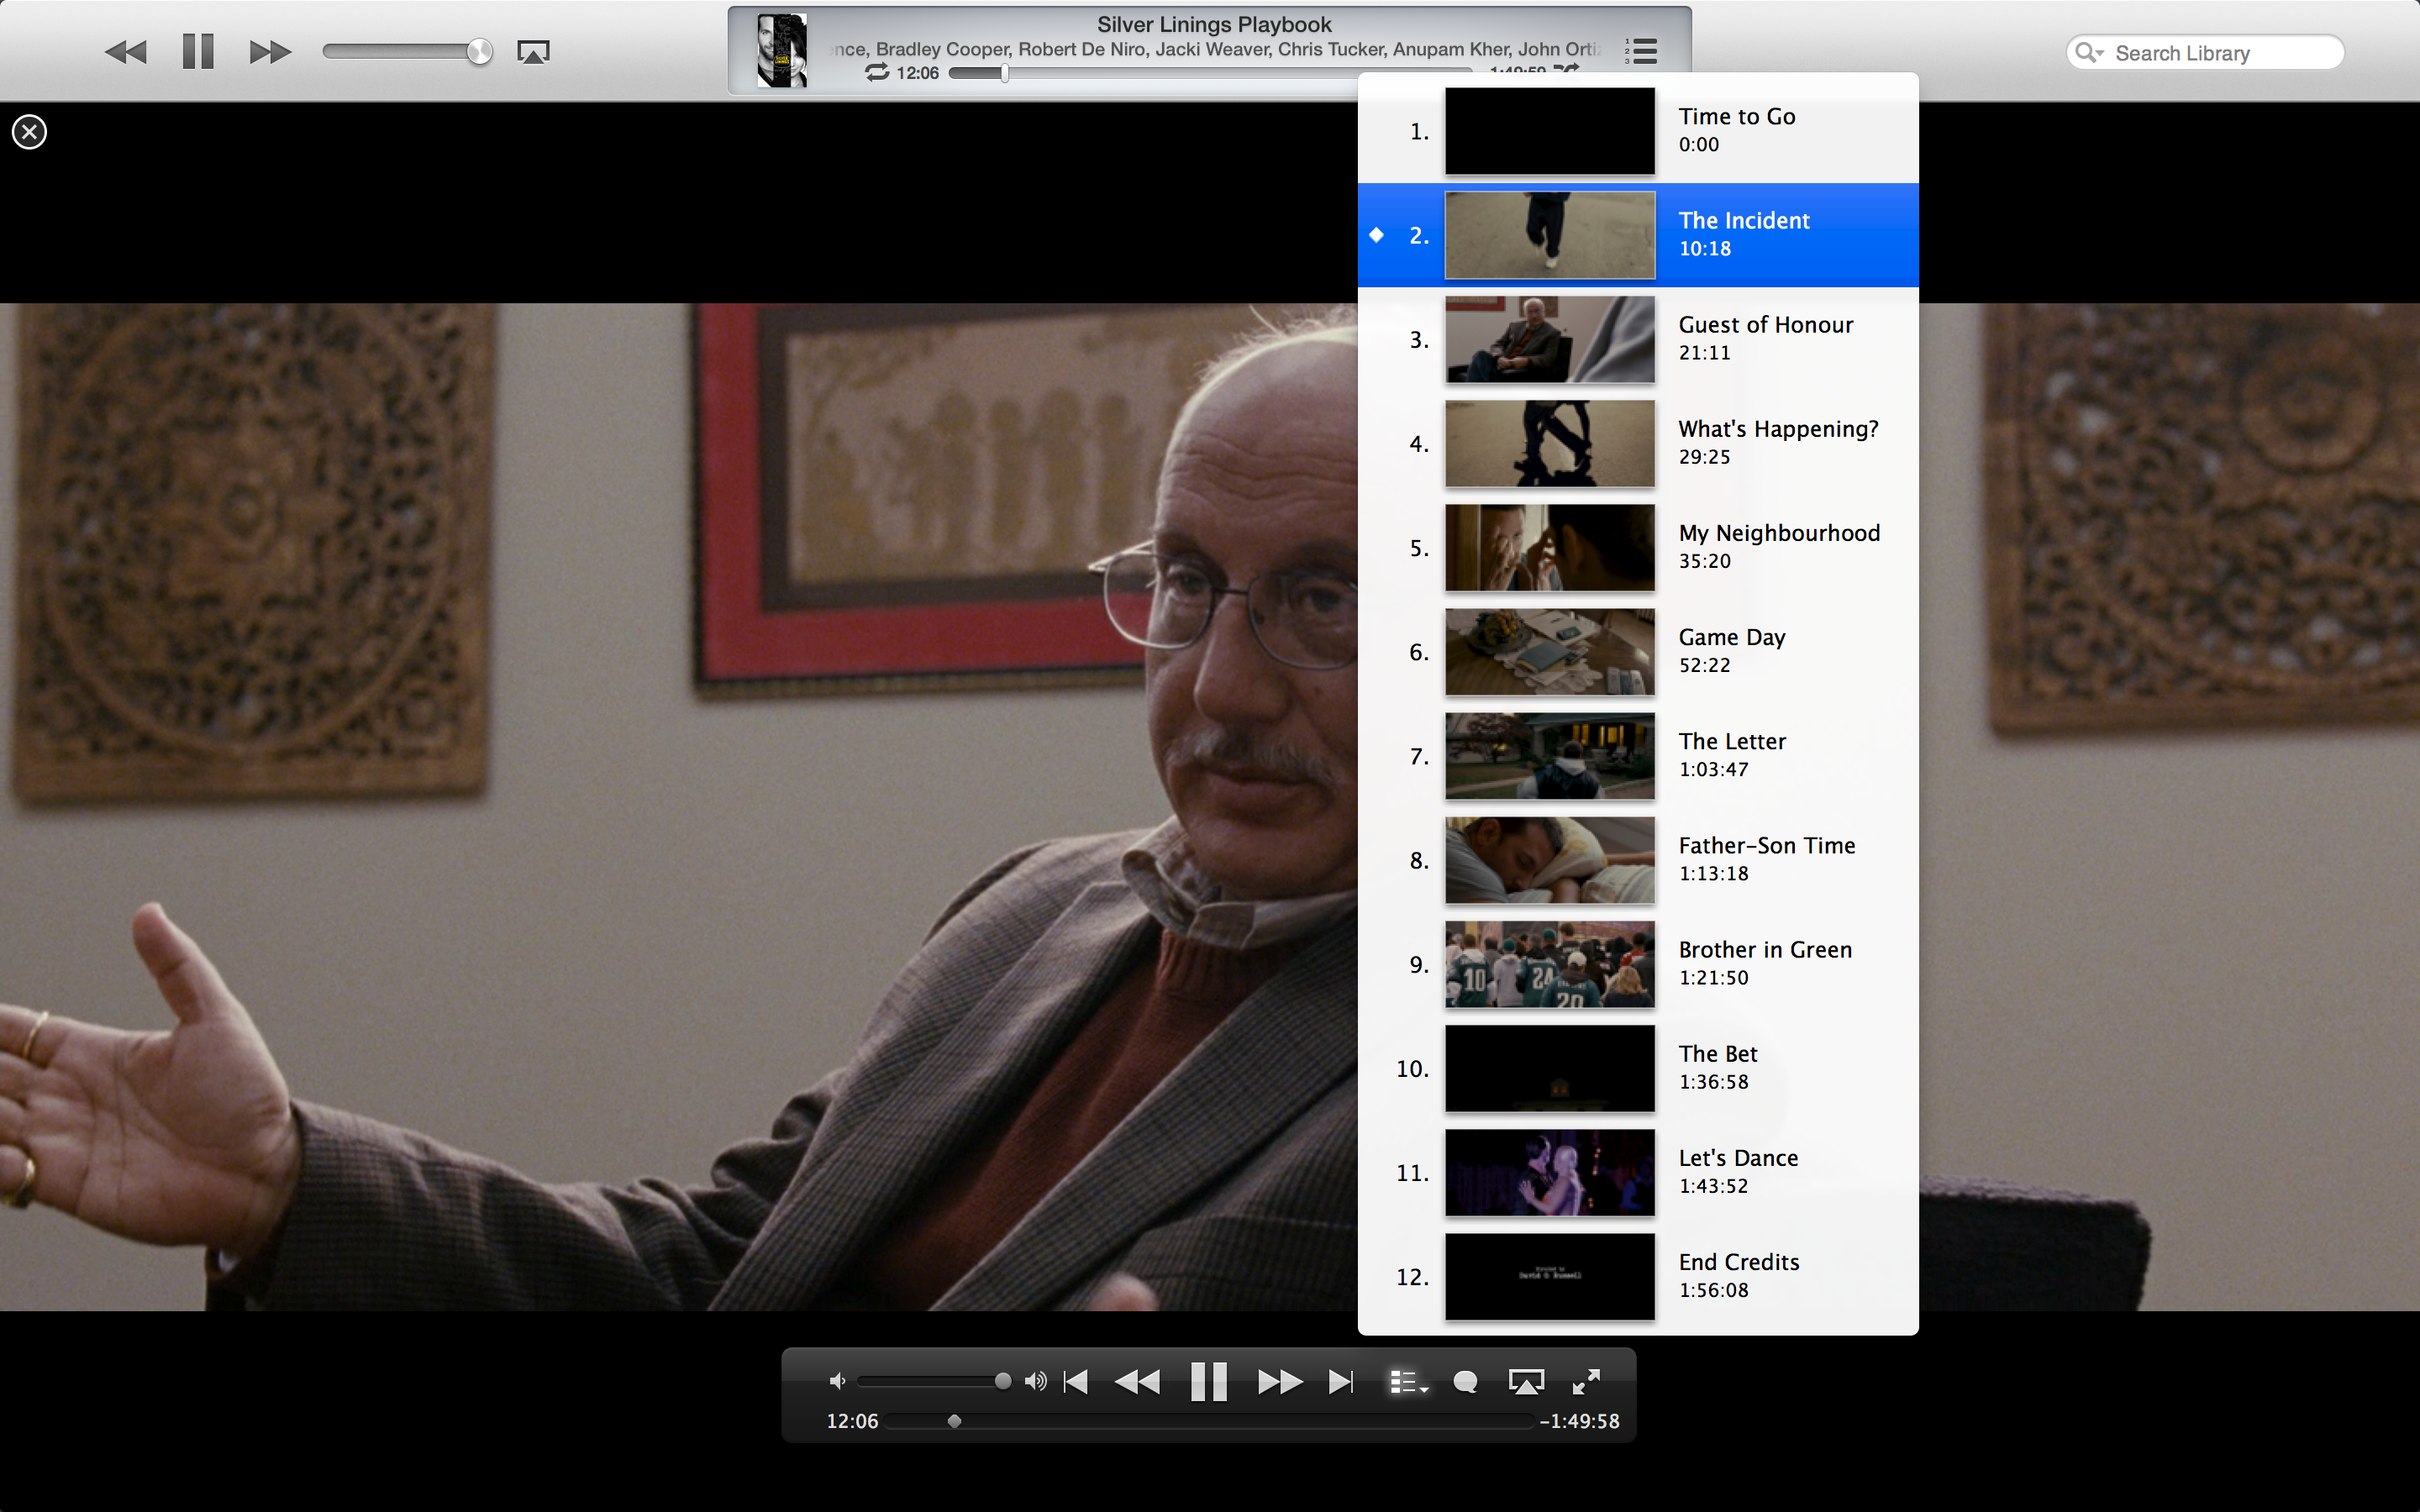Click the Father-Son Time chapter thumbnail
The width and height of the screenshot is (2420, 1512).
pos(1550,860)
